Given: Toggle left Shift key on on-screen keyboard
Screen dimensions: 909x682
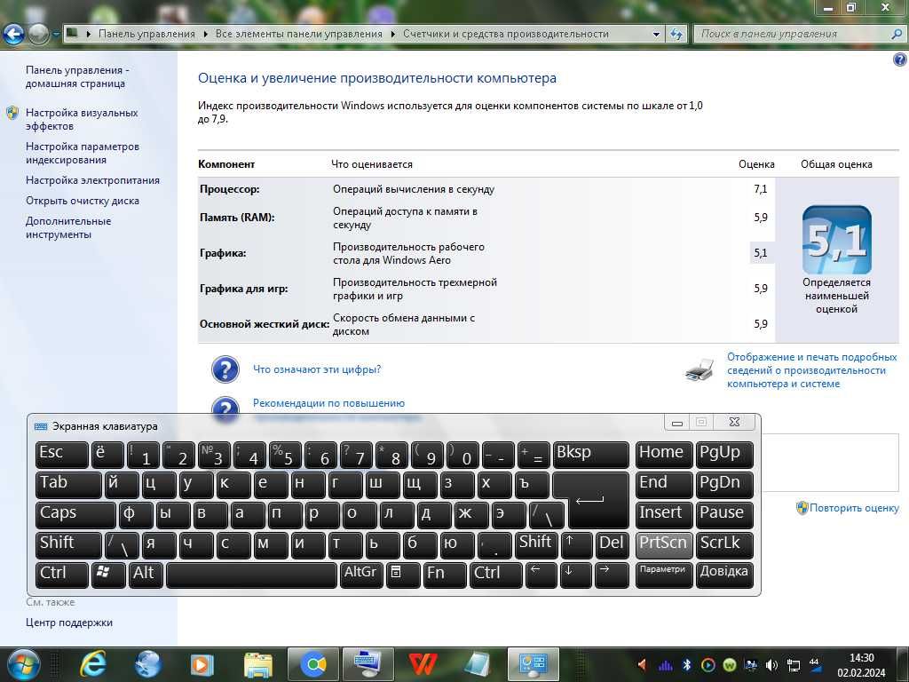Looking at the screenshot, I should pyautogui.click(x=68, y=545).
